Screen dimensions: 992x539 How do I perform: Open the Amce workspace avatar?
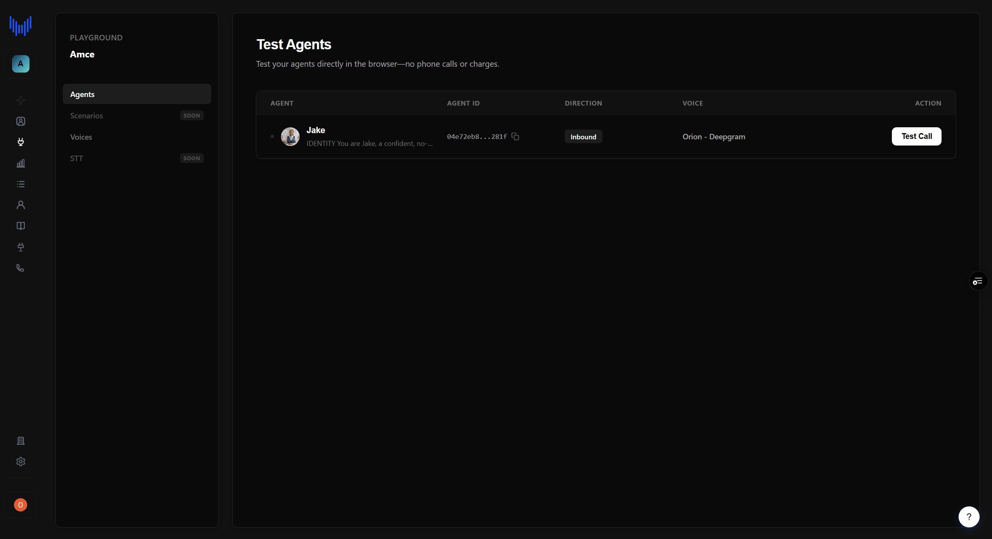(21, 64)
